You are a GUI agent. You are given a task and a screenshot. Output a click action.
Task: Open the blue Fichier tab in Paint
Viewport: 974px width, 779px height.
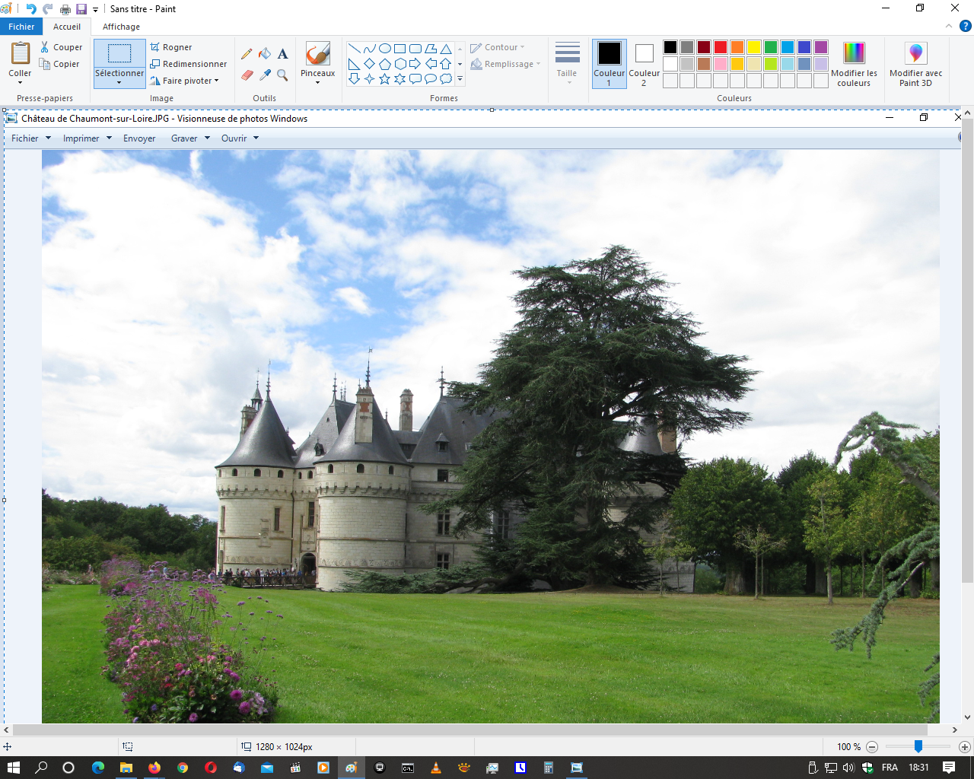click(21, 27)
